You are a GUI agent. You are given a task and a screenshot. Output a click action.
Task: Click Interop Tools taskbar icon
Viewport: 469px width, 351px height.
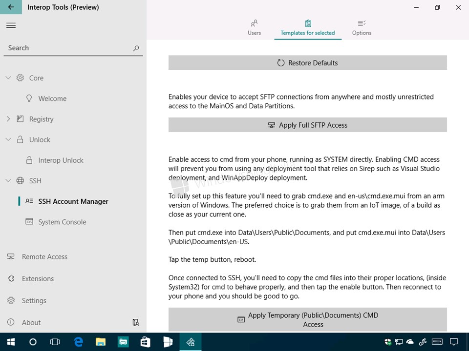(x=191, y=342)
